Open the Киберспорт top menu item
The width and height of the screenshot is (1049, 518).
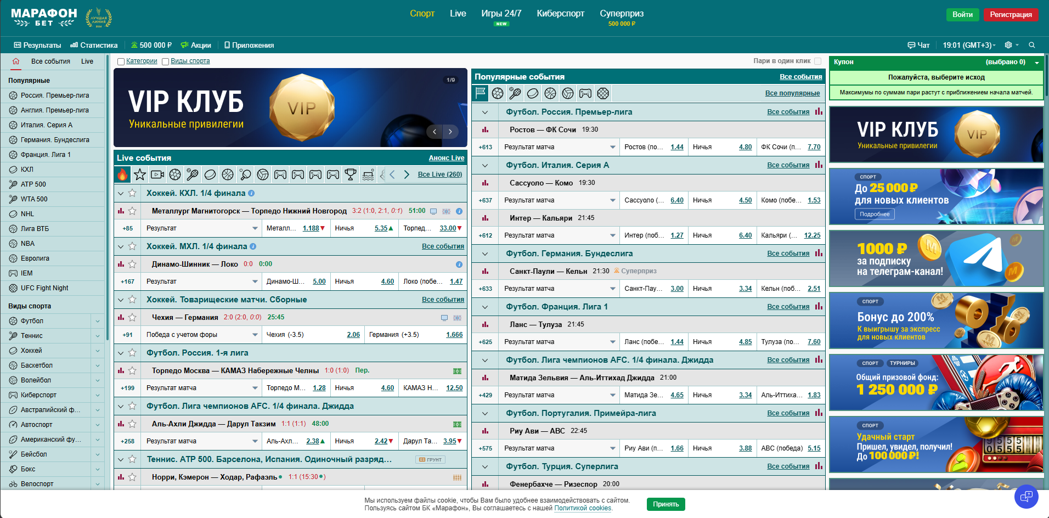click(x=560, y=13)
